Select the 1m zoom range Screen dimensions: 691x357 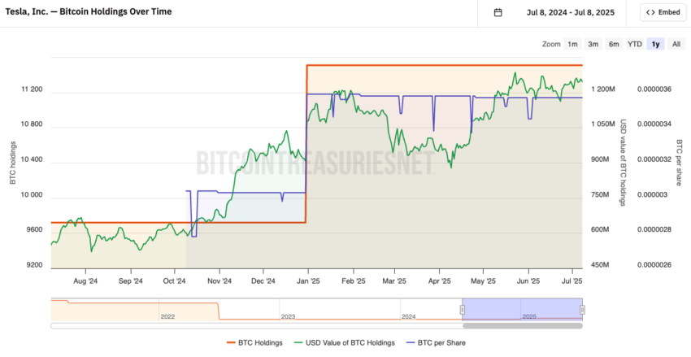click(x=572, y=44)
